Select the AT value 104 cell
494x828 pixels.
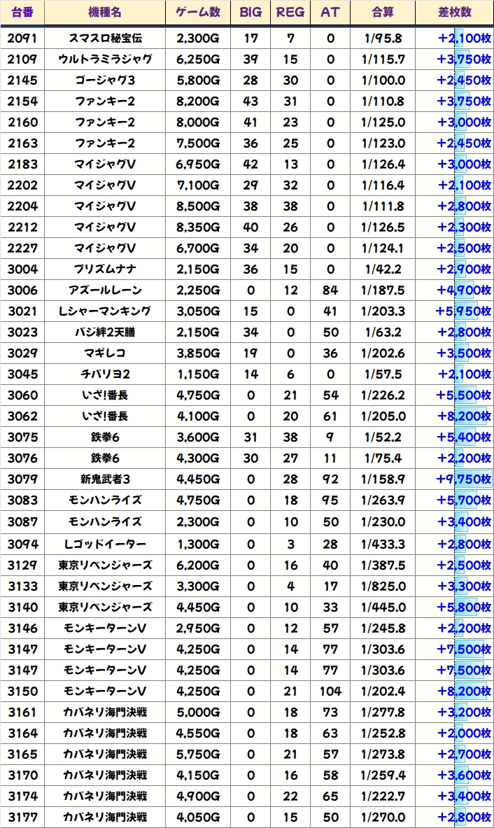tap(330, 691)
